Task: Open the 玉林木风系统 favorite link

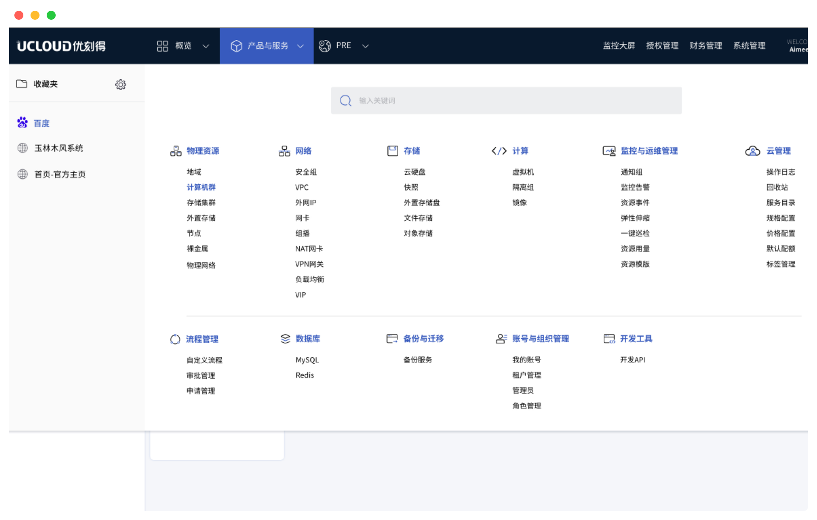Action: [x=59, y=148]
